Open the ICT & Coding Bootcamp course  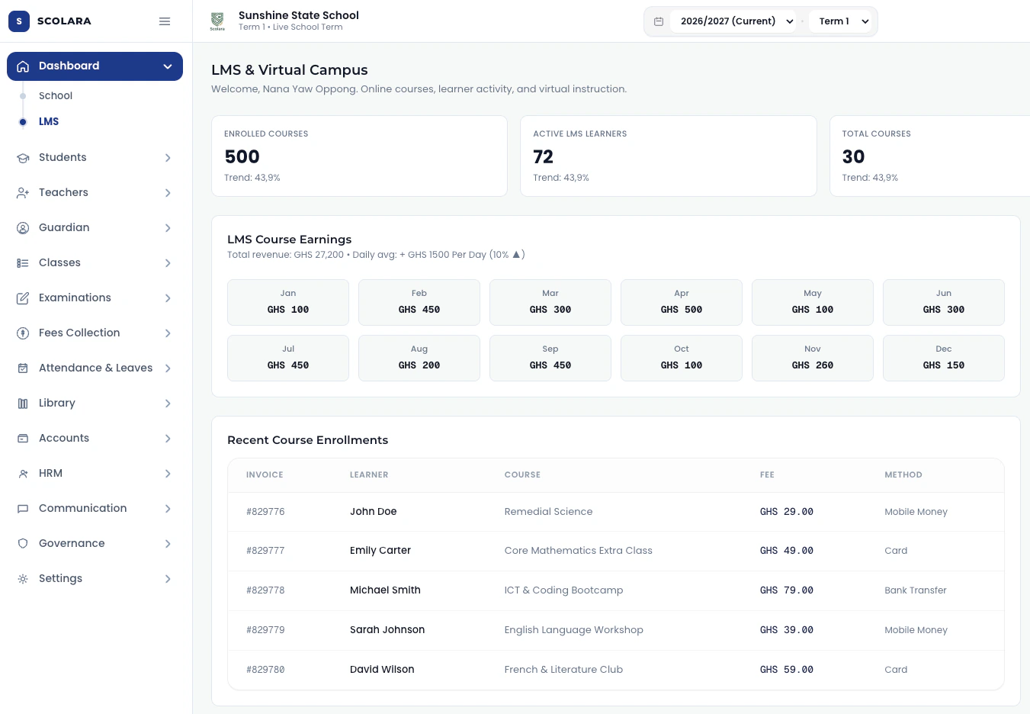point(563,590)
